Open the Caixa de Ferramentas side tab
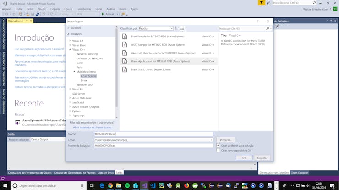The height and width of the screenshot is (190, 339). coord(4,101)
